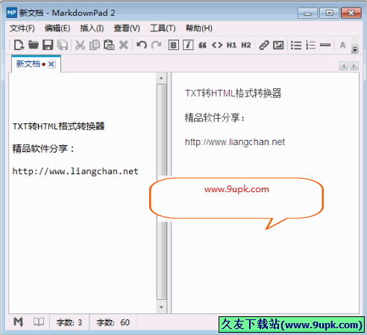Open the preview link http://www.liangchan.net
Image resolution: width=367 pixels, height=335 pixels.
pos(235,142)
